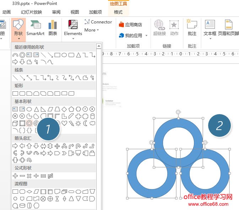The height and width of the screenshot is (210, 239).
Task: Click the SmartArt button in the ribbon
Action: (36, 28)
